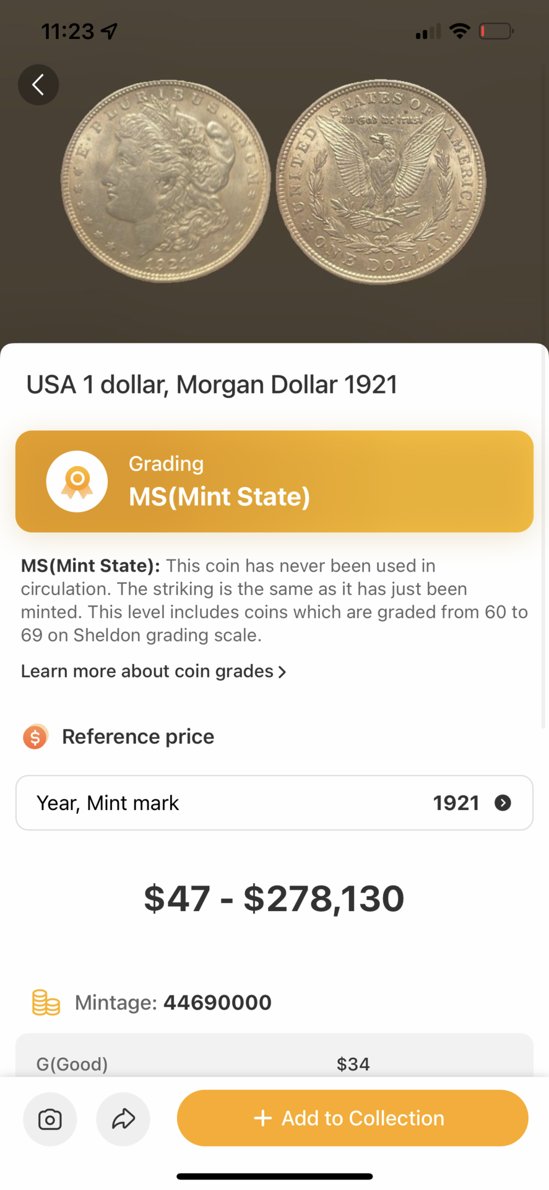Tap the share arrow icon
Viewport: 549px width, 1190px height.
click(123, 1119)
